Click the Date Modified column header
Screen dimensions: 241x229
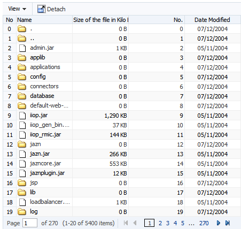click(212, 20)
